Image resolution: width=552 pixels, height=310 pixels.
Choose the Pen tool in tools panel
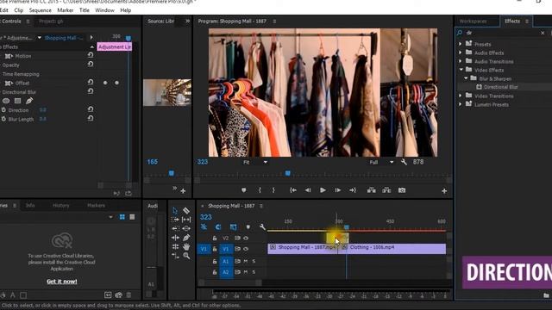tap(186, 238)
